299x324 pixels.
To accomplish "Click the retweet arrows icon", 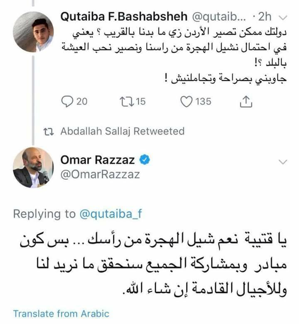I will (125, 101).
